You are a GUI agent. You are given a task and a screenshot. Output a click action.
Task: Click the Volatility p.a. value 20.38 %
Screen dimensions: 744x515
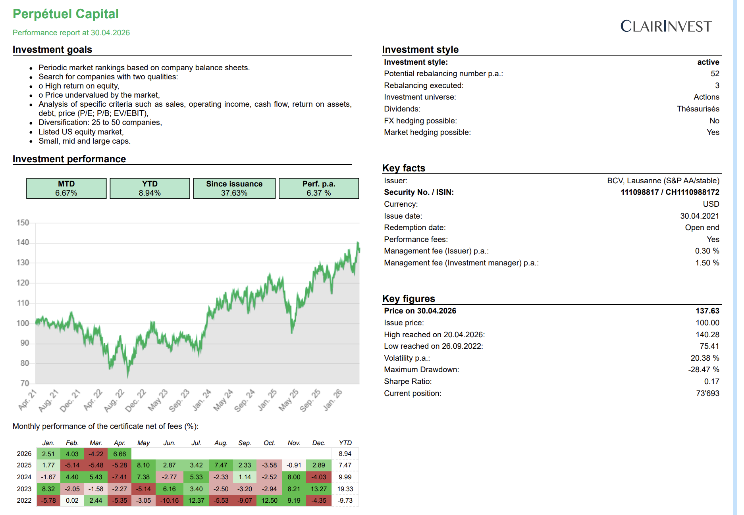[705, 358]
